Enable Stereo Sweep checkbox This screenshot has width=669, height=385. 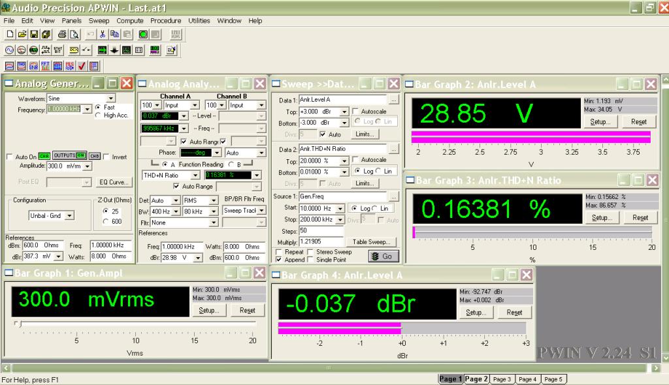click(310, 251)
